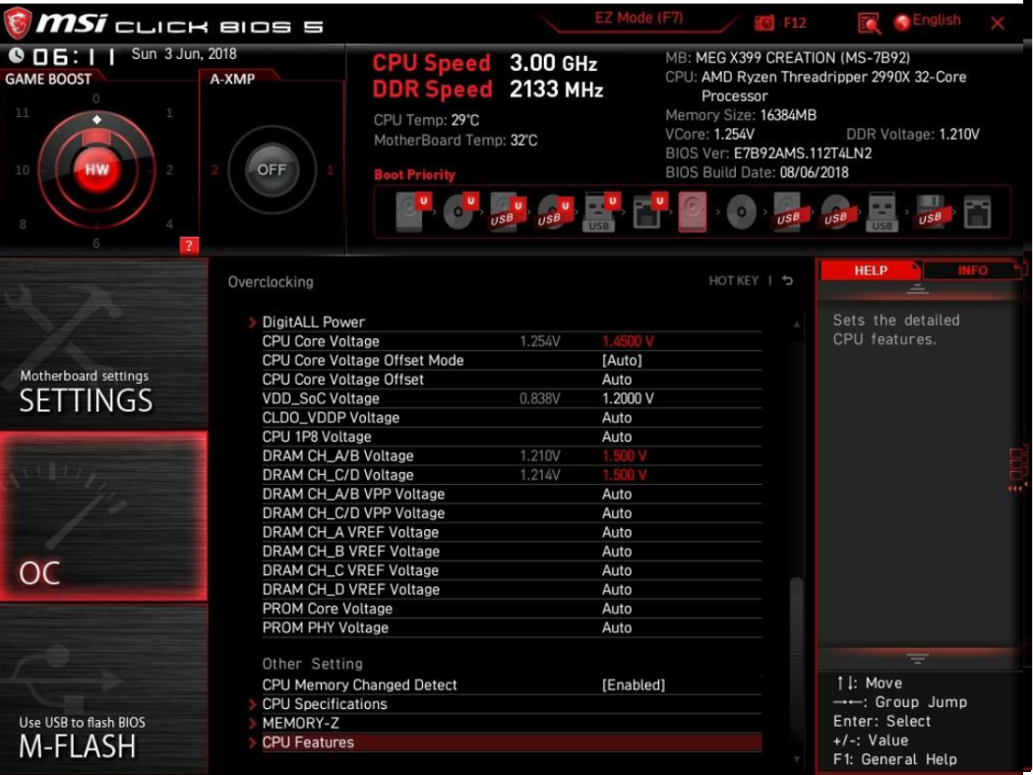
Task: Select the UEFI network boot device icon
Action: 649,211
